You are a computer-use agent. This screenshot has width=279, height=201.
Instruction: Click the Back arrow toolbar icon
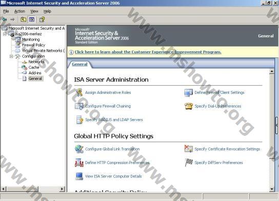(x=4, y=19)
